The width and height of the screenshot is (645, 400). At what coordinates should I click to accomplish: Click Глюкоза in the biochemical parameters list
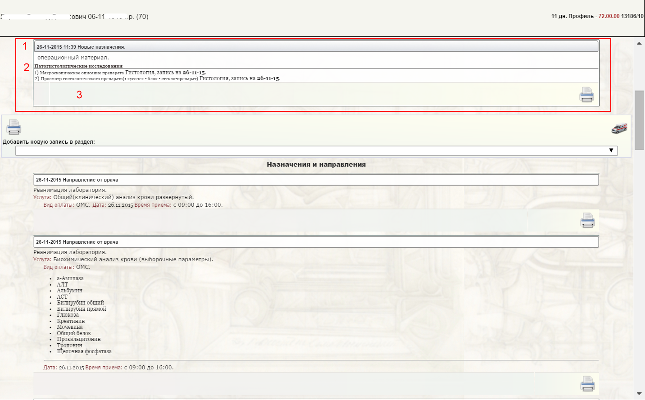[x=68, y=315]
